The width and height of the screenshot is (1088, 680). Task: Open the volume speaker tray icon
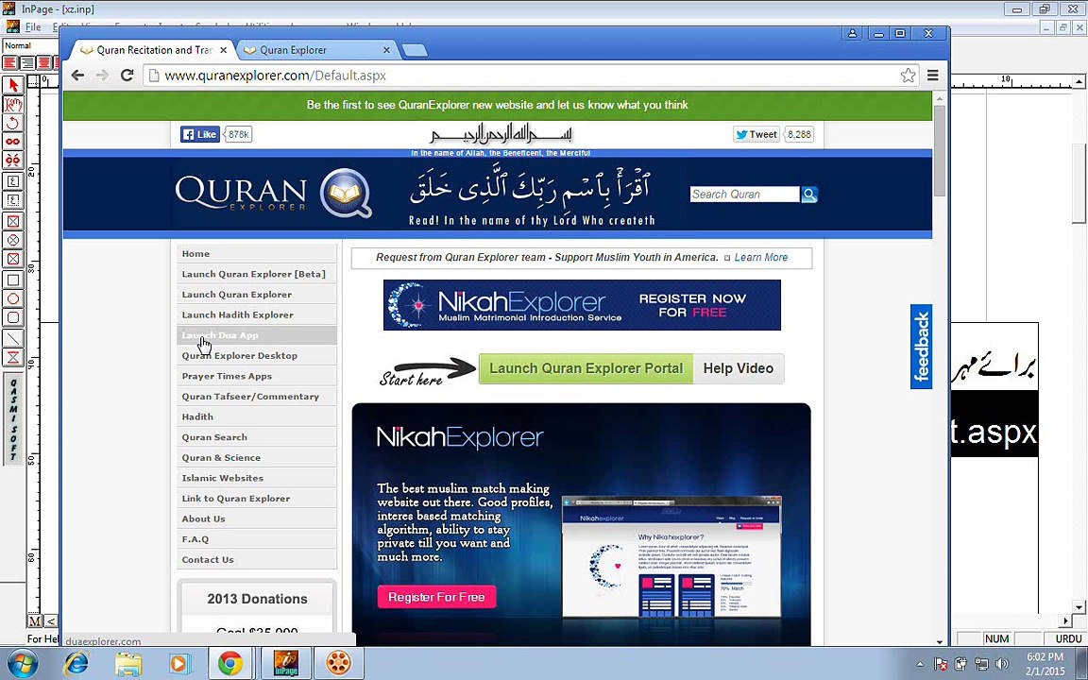click(1001, 664)
